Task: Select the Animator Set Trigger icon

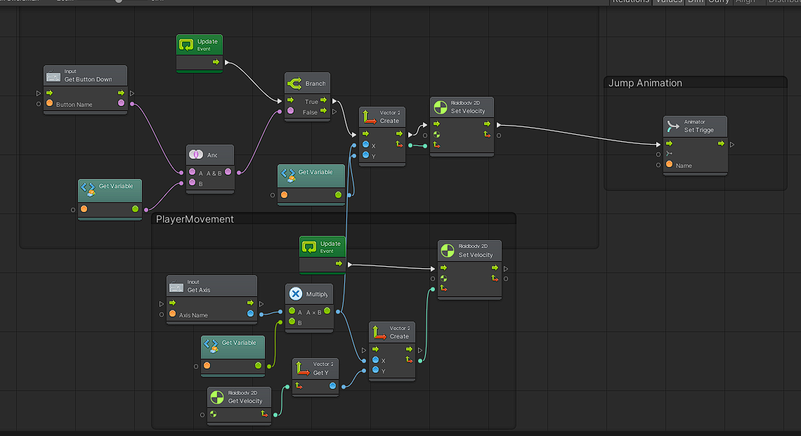Action: click(x=673, y=126)
